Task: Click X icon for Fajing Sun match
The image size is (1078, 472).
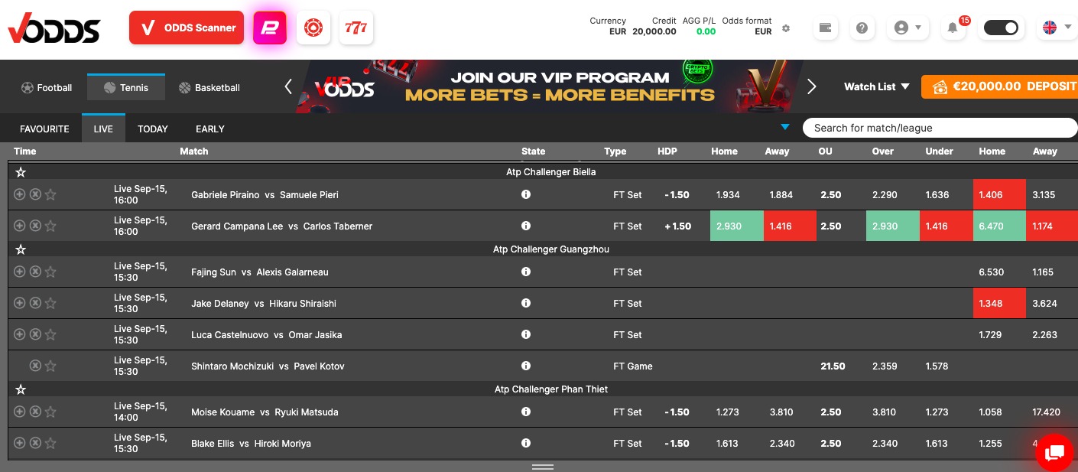Action: point(35,272)
